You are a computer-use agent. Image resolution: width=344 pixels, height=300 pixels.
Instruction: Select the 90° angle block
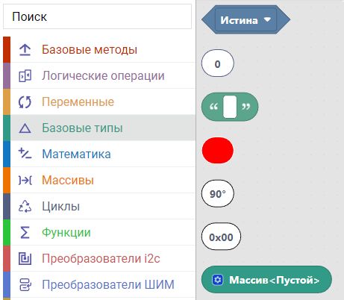218,193
